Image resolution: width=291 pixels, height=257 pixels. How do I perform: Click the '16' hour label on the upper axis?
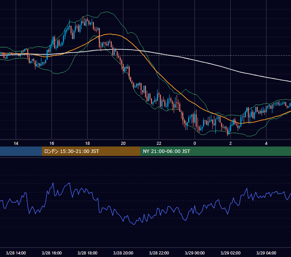52,143
